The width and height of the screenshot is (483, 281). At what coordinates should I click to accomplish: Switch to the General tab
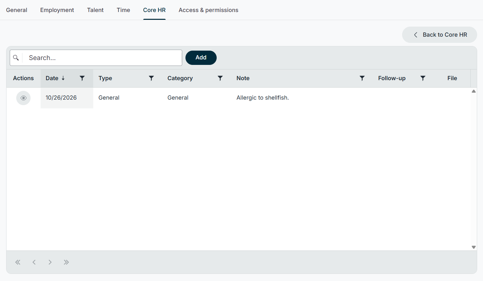click(17, 10)
